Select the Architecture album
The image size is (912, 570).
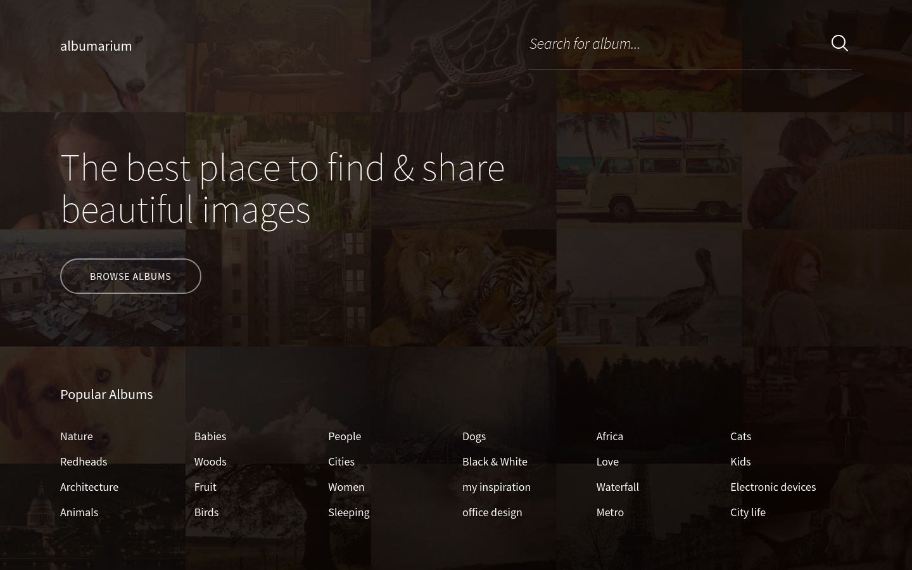(89, 487)
